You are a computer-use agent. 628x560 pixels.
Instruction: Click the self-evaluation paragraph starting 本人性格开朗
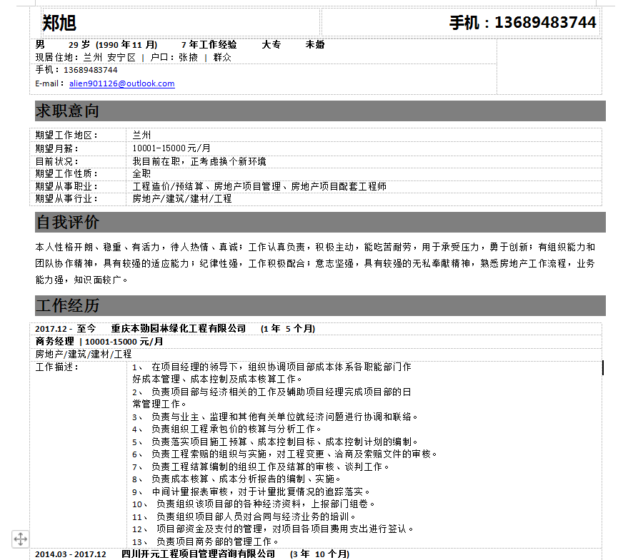315,264
